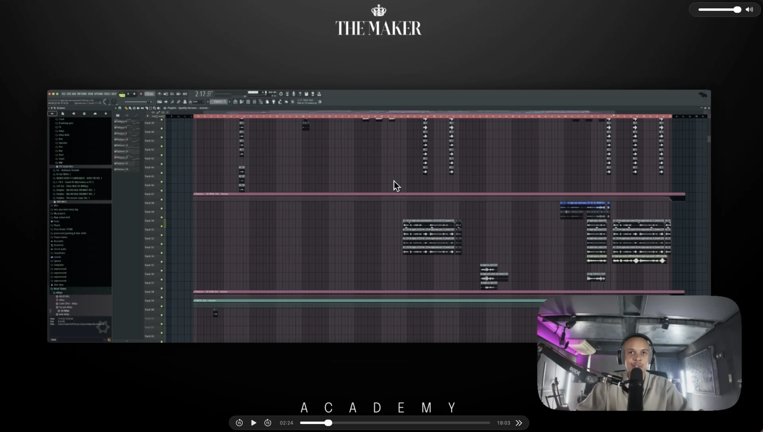The width and height of the screenshot is (763, 432).
Task: Toggle the loop recording icon in transport row
Action: [185, 94]
